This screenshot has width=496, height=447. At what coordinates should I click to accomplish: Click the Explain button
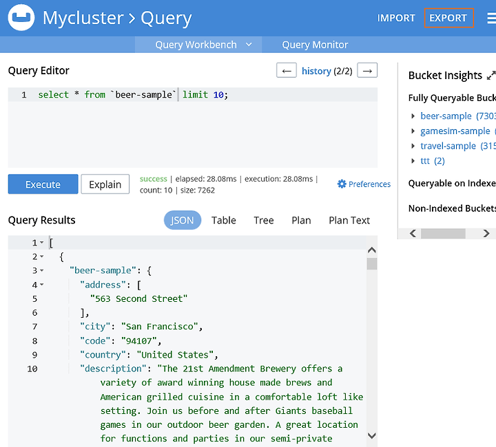click(105, 184)
